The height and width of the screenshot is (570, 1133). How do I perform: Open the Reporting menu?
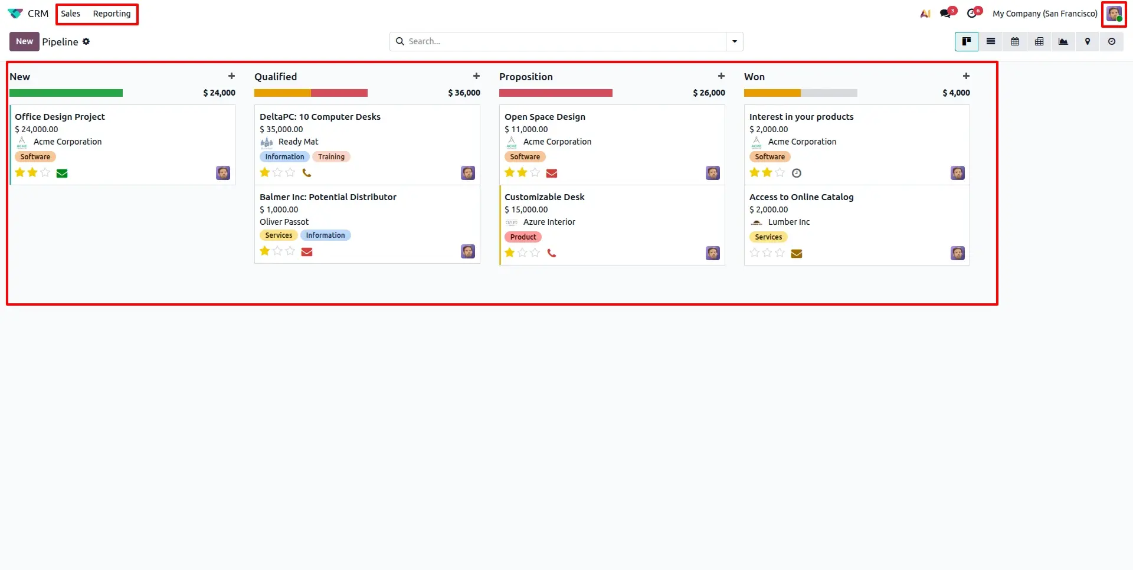click(x=112, y=14)
